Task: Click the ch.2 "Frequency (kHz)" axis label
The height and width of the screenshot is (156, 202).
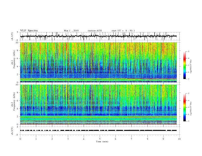Action: click(14, 101)
